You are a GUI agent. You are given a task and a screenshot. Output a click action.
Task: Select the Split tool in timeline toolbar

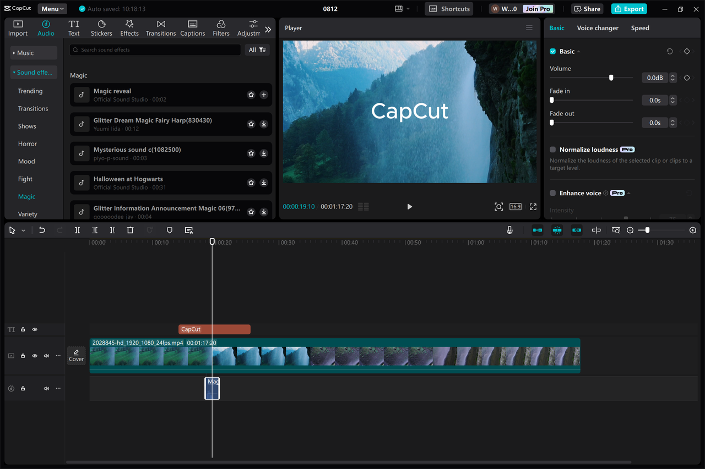(77, 230)
